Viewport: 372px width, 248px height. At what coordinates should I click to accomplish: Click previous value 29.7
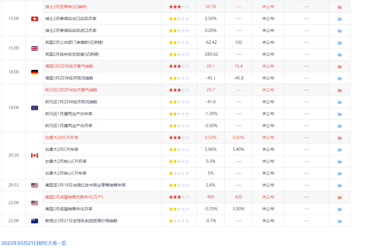(211, 90)
